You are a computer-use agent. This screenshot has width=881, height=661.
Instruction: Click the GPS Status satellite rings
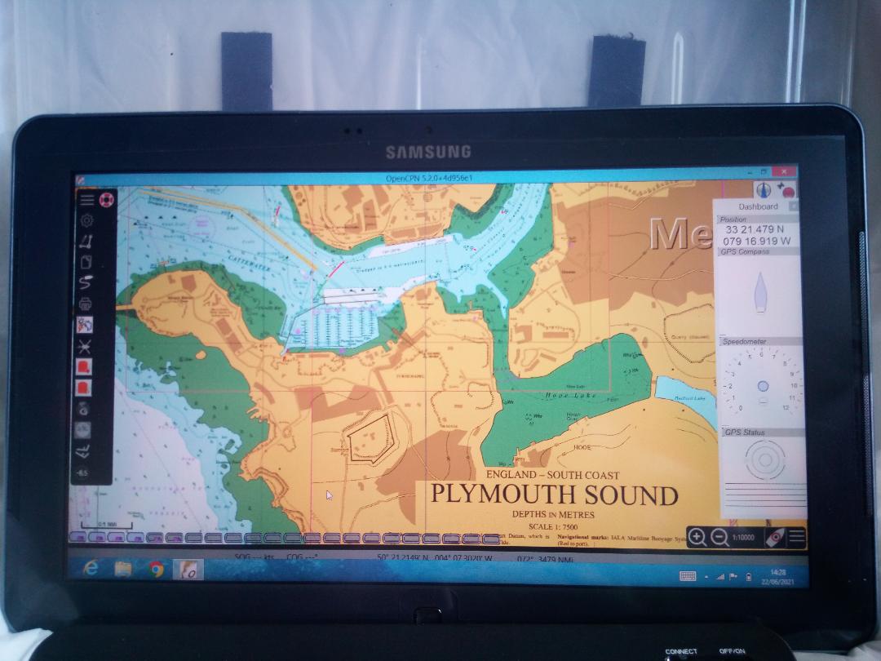coord(764,459)
